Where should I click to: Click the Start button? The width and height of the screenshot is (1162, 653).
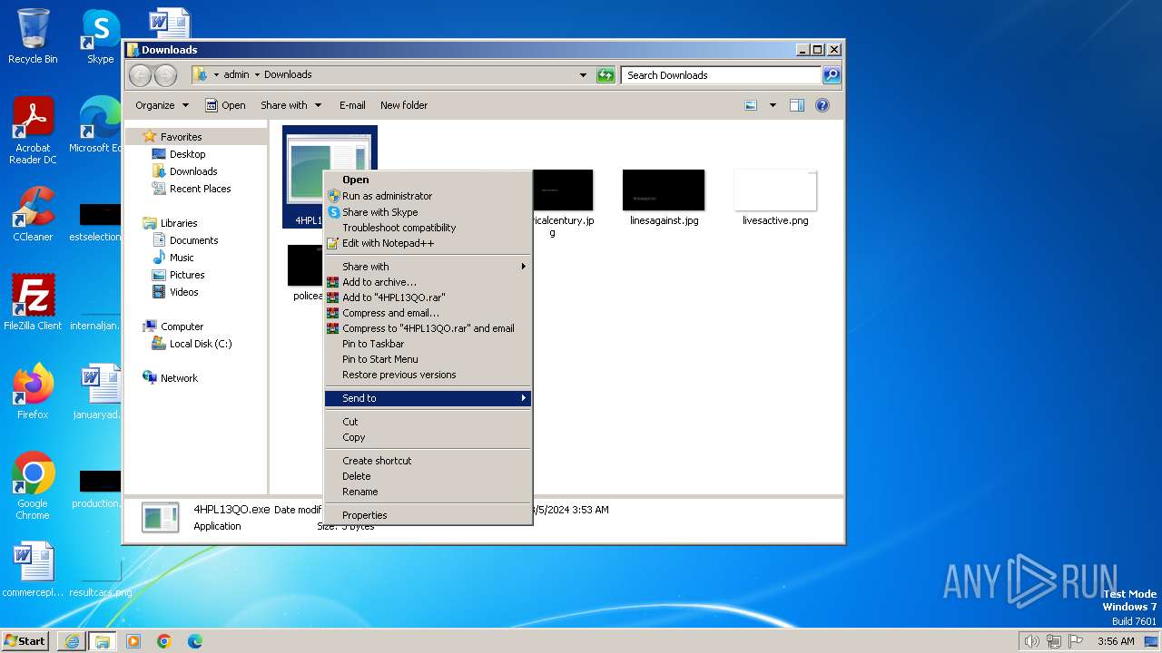click(25, 641)
